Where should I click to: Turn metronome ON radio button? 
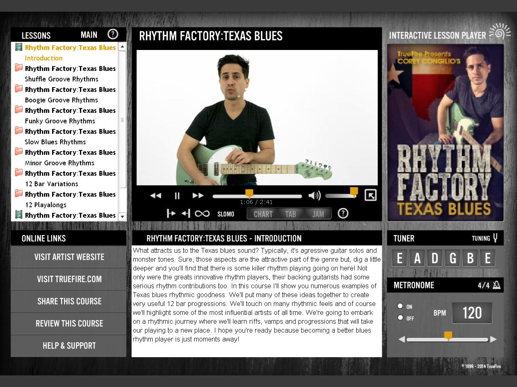pyautogui.click(x=400, y=306)
